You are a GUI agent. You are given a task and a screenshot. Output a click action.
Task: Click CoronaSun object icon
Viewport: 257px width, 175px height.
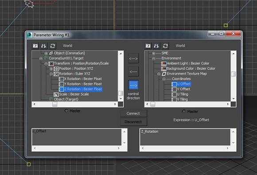(51, 53)
